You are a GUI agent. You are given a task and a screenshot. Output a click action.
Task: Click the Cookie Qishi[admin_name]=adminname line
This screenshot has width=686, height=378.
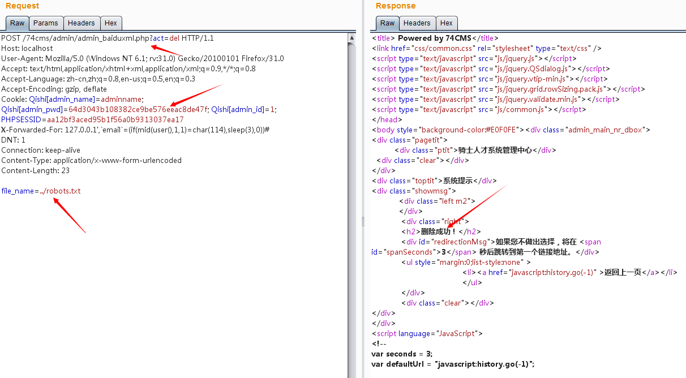pos(72,99)
